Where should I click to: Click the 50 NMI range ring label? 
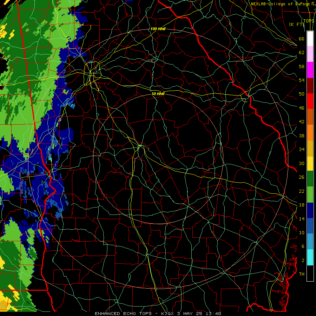click(x=158, y=94)
